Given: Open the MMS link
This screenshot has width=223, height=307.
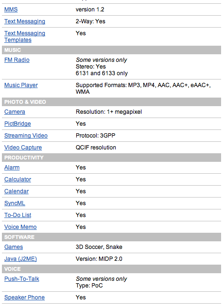Looking at the screenshot, I should tap(11, 10).
